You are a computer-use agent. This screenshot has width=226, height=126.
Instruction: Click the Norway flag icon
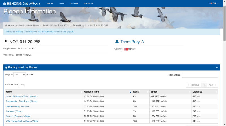tap(126, 49)
